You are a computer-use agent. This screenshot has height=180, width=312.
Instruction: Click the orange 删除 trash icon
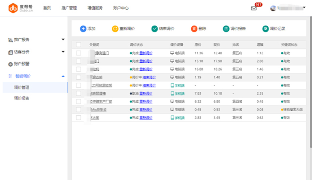coord(194,29)
